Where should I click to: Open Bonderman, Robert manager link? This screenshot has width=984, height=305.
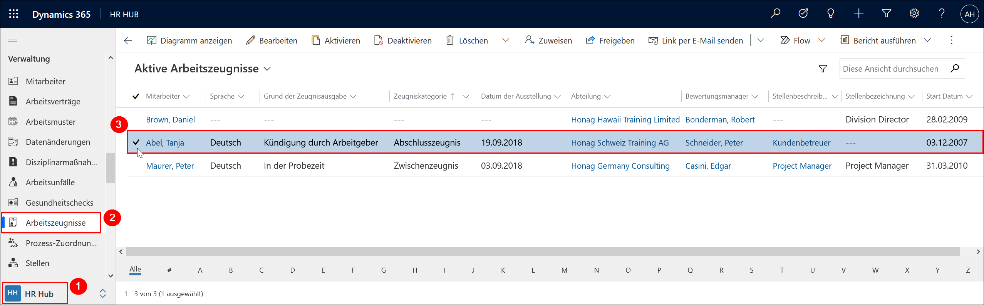720,120
